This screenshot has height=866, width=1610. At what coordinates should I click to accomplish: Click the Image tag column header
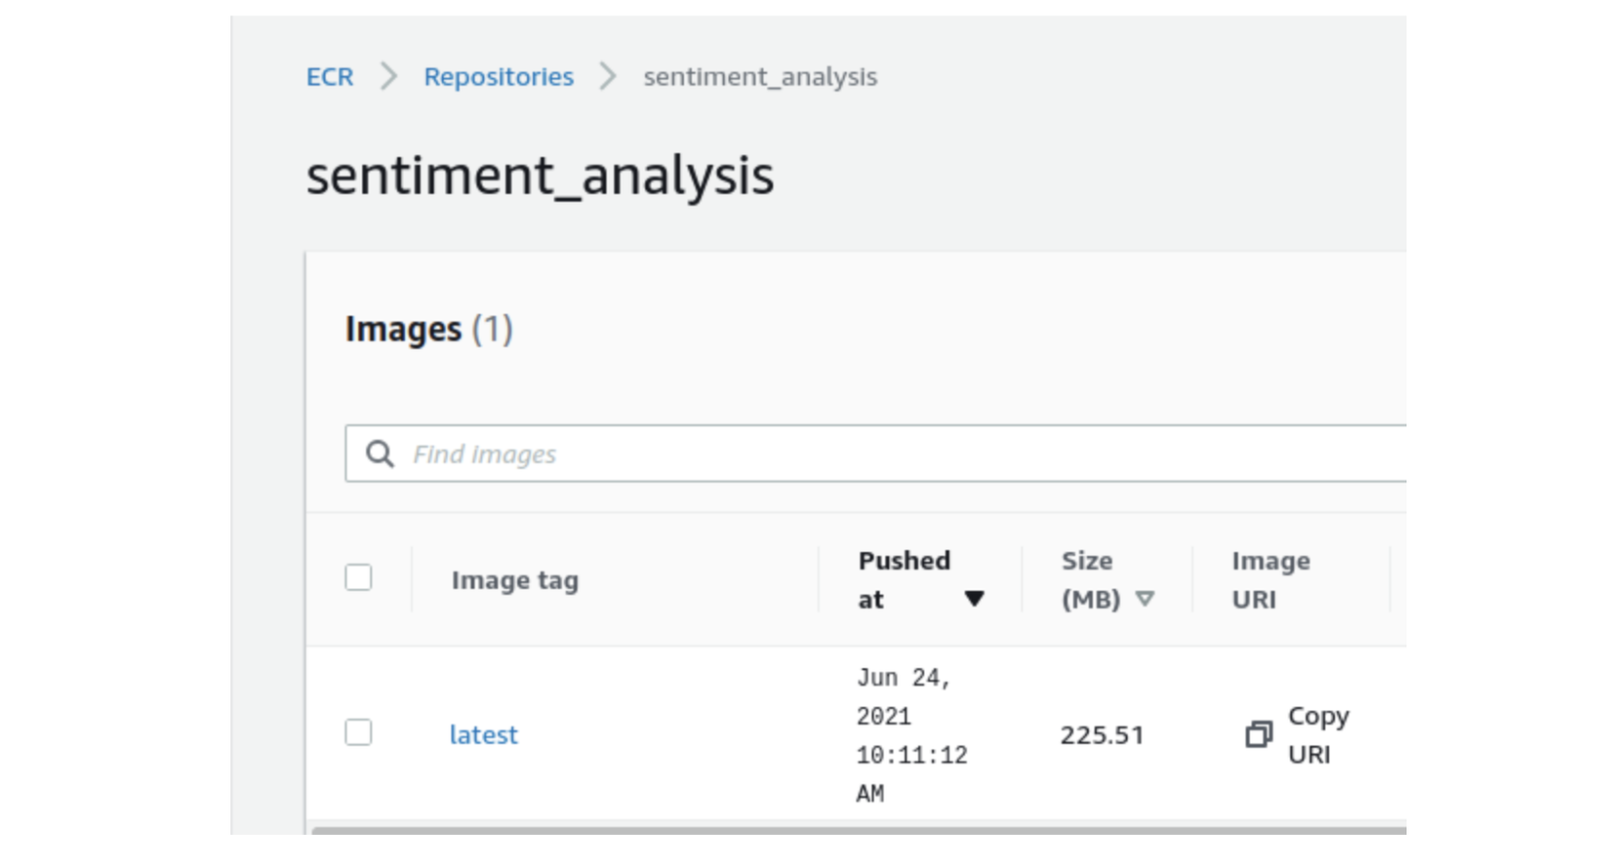click(x=515, y=581)
